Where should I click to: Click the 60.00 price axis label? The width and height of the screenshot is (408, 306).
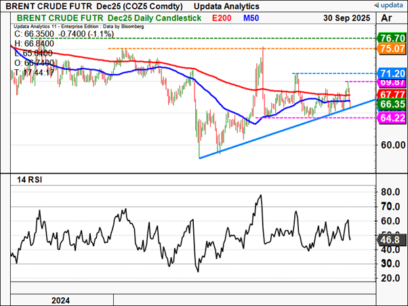point(392,145)
